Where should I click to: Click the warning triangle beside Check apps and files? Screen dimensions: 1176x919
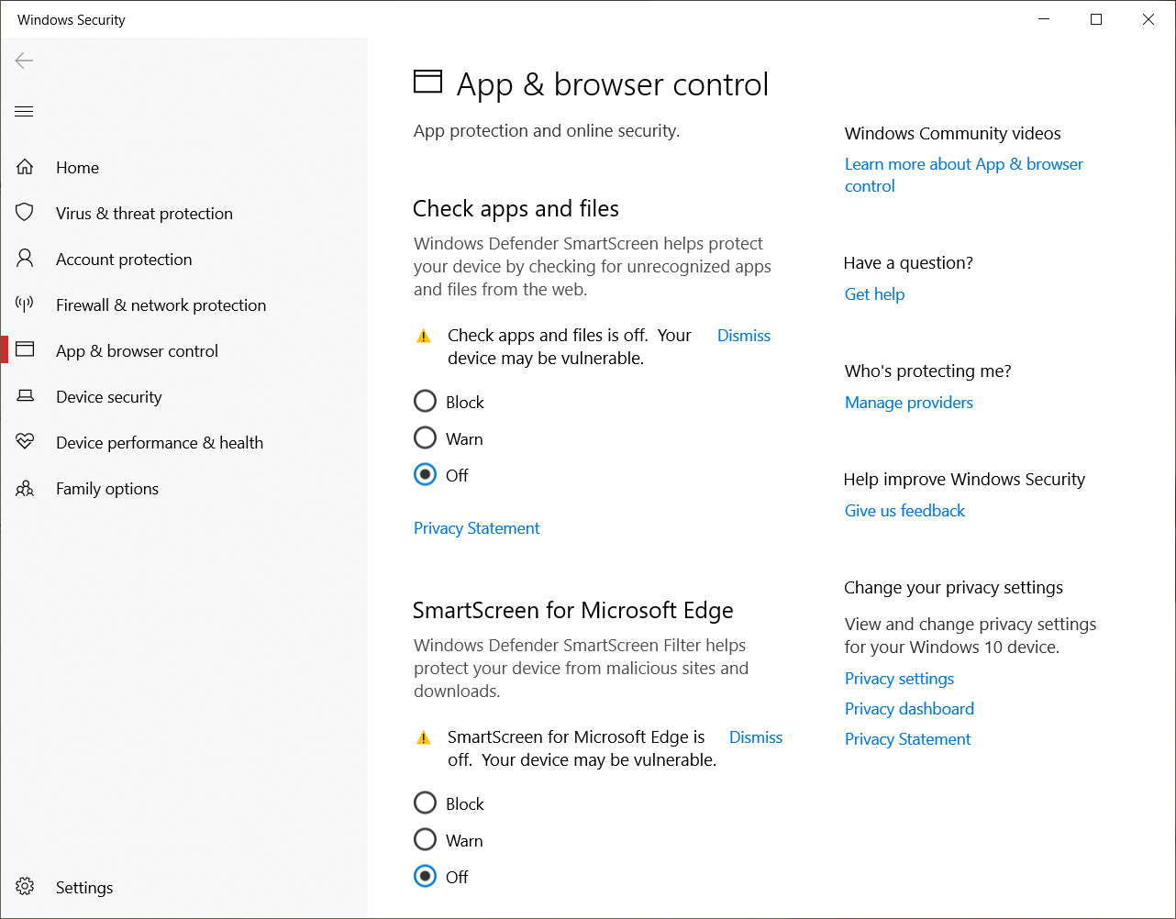tap(424, 337)
